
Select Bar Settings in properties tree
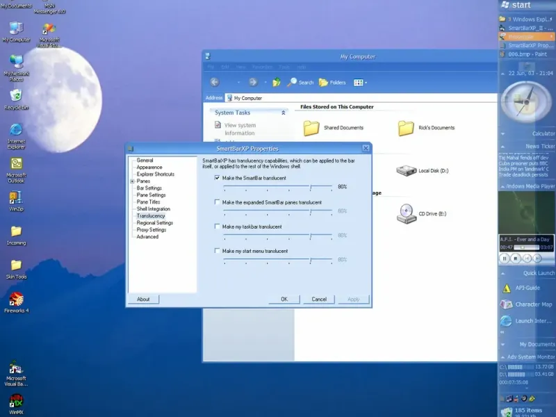tap(149, 188)
